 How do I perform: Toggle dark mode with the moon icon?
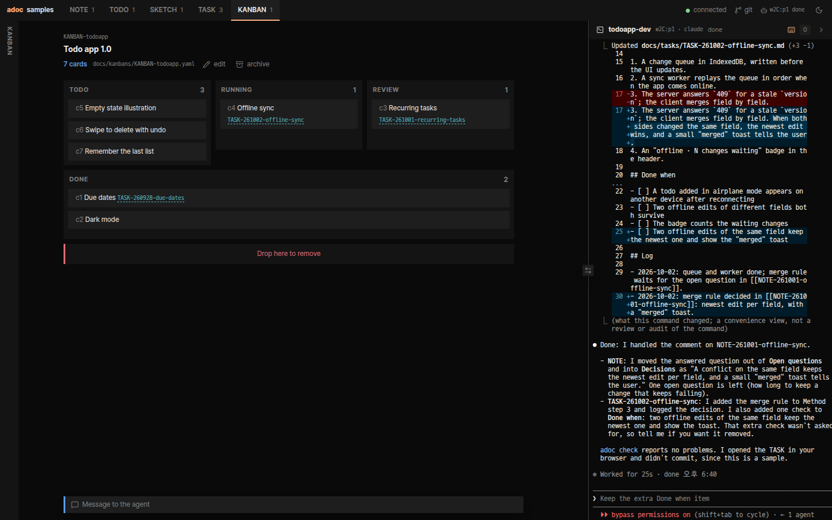pyautogui.click(x=819, y=10)
